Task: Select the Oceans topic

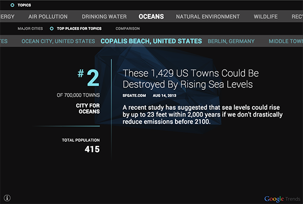Action: pyautogui.click(x=151, y=17)
